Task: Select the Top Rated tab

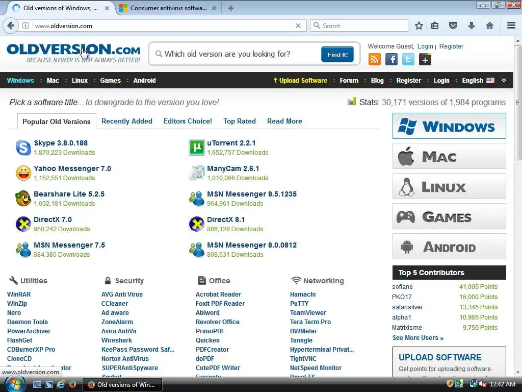Action: tap(240, 121)
